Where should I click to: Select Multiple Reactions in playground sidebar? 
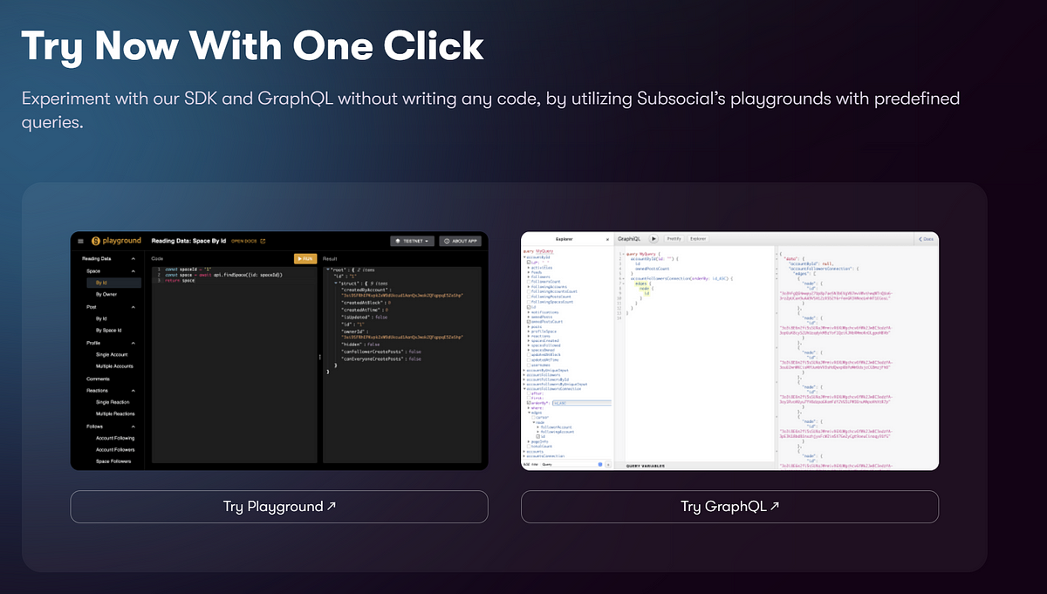(115, 413)
